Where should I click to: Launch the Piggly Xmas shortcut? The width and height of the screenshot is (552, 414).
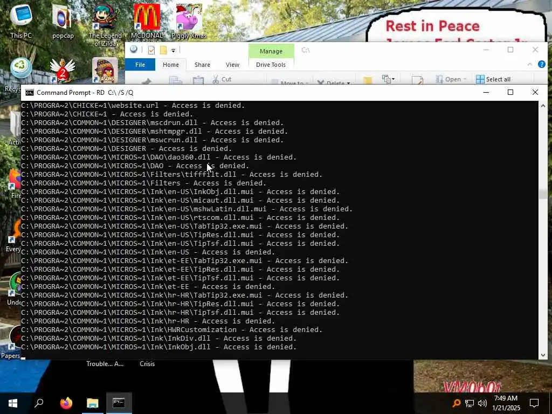coord(189,20)
